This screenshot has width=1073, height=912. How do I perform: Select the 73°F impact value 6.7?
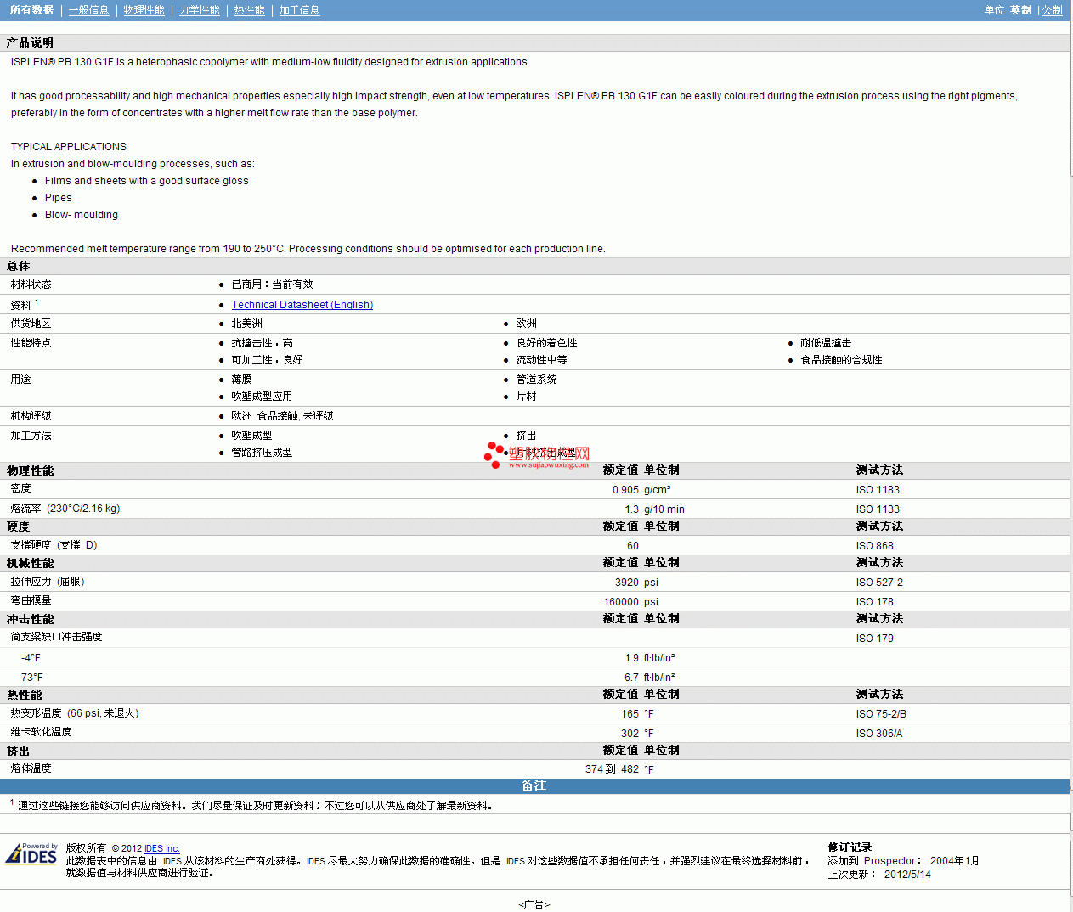click(631, 678)
